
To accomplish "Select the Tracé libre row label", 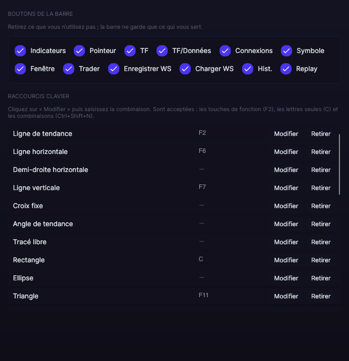I will (x=30, y=242).
